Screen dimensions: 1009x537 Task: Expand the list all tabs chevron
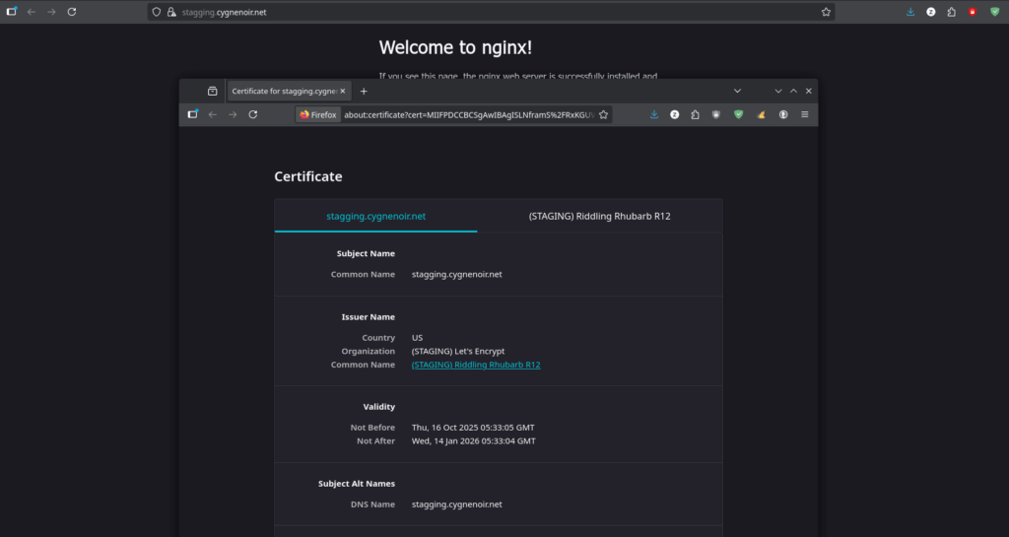click(737, 91)
